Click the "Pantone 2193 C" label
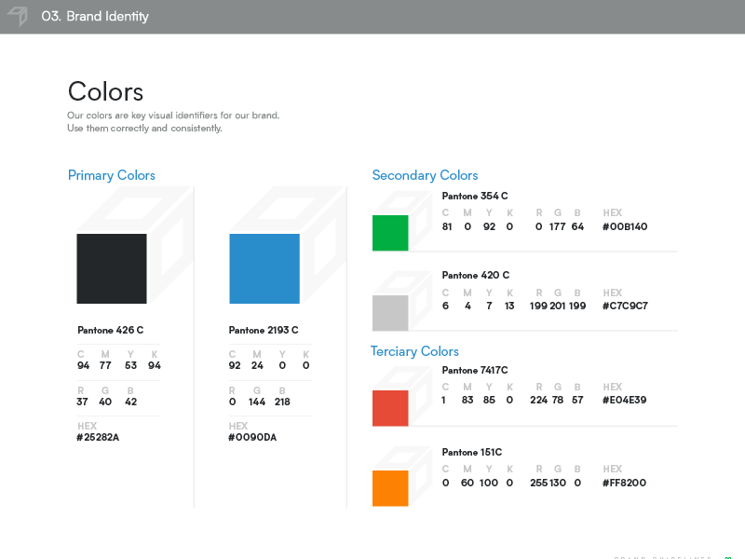This screenshot has width=745, height=559. click(x=264, y=330)
